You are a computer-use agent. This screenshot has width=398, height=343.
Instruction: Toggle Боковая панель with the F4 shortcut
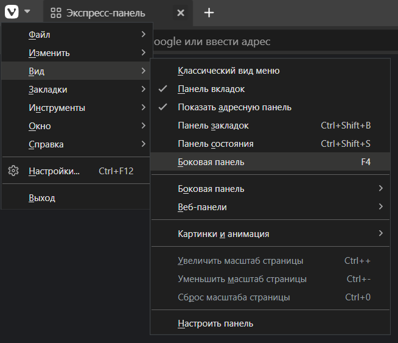211,162
